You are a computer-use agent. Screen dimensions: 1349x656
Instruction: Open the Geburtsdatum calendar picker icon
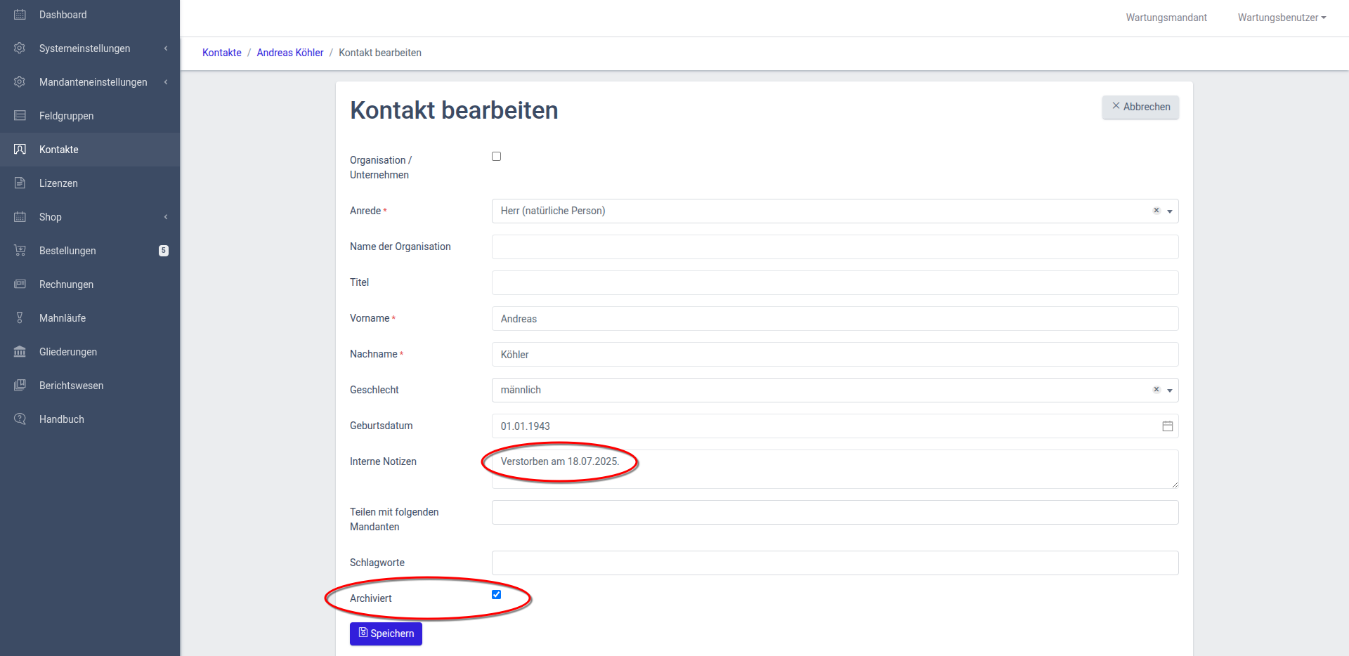(1167, 426)
